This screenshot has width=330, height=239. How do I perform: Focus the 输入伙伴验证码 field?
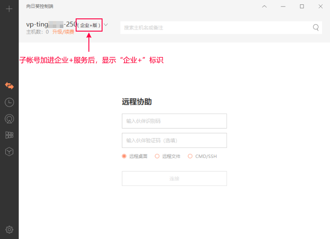coord(174,140)
